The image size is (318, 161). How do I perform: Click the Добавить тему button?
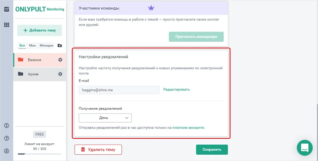[x=39, y=30]
